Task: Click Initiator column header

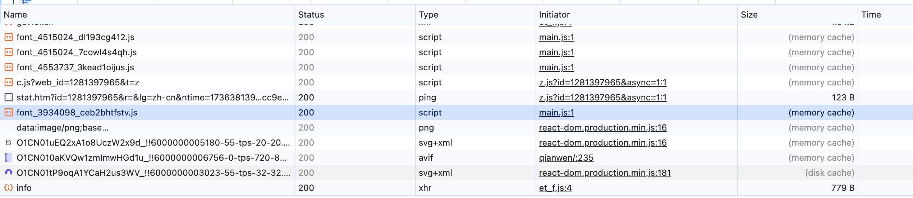Action: [554, 15]
